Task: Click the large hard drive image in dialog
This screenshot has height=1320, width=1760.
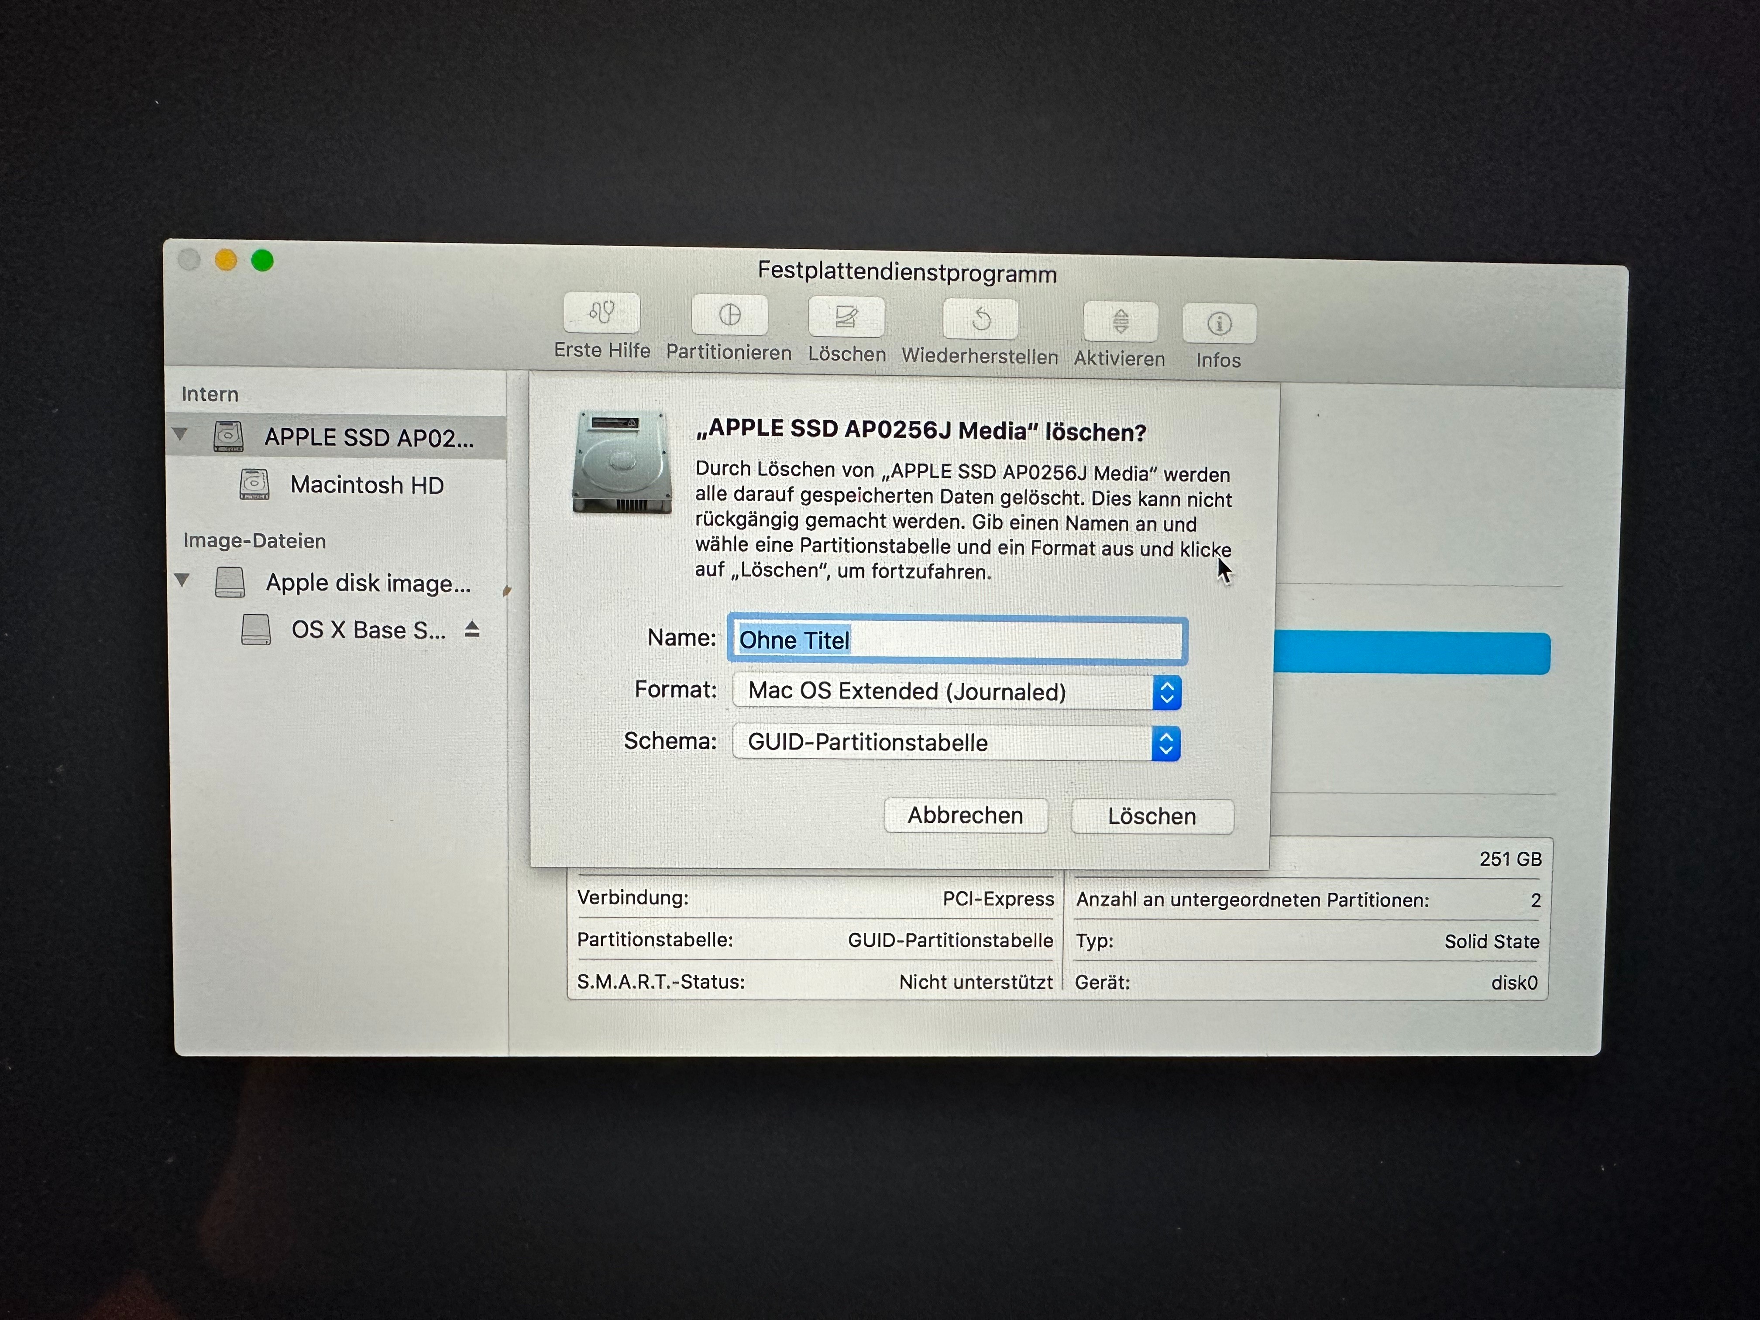Action: coord(622,461)
